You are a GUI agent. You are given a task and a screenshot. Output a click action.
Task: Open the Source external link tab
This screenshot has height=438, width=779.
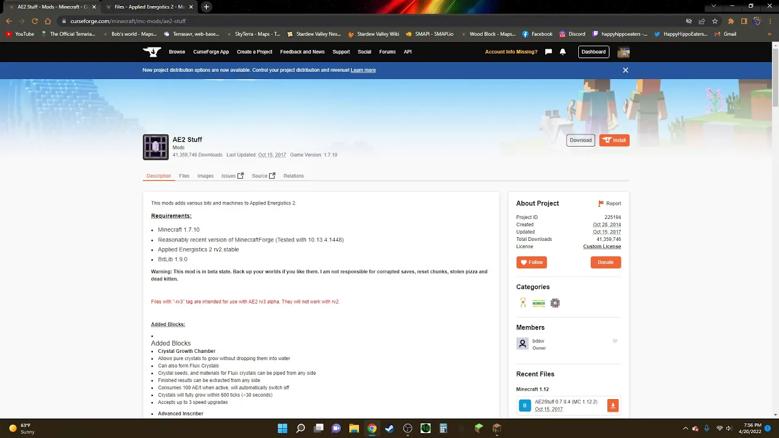pyautogui.click(x=264, y=176)
